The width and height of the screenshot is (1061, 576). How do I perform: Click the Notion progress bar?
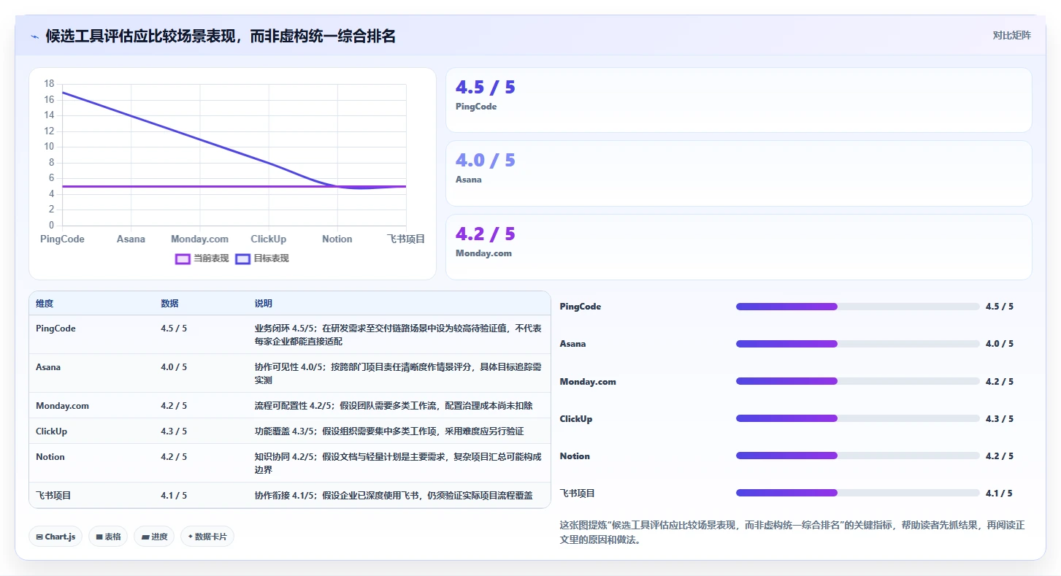(x=857, y=456)
